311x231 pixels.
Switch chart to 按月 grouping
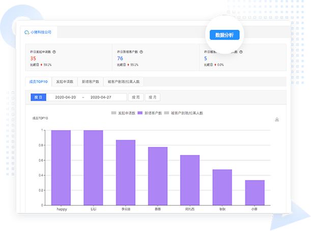(152, 97)
